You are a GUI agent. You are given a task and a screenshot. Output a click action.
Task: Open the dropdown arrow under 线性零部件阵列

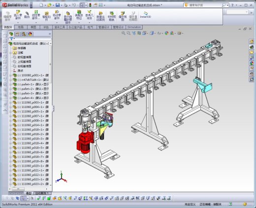36,23
